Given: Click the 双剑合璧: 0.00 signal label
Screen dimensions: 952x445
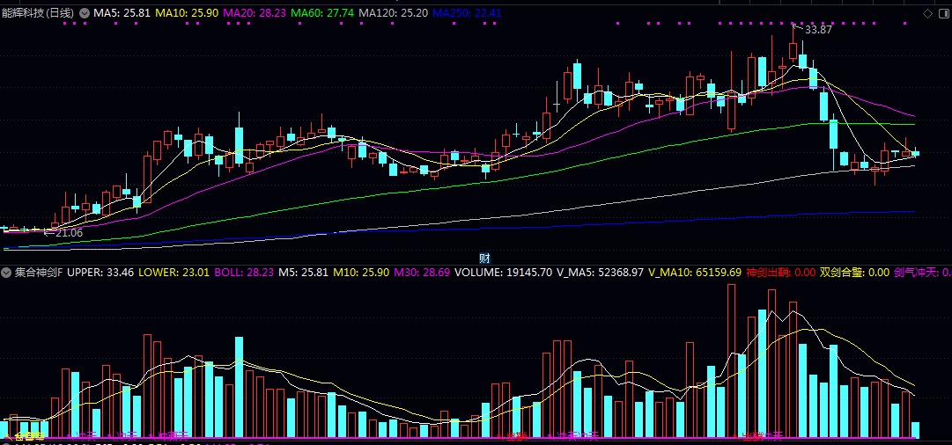Looking at the screenshot, I should pyautogui.click(x=854, y=273).
